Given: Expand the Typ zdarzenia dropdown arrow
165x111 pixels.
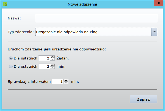Looking at the screenshot, I should [x=154, y=32].
